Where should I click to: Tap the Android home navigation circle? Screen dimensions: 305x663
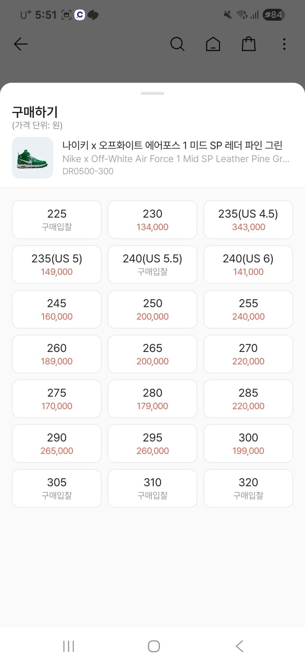tap(153, 646)
